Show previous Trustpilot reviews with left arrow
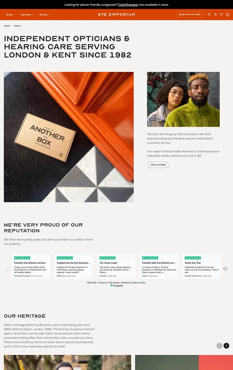The width and height of the screenshot is (233, 370). click(x=7, y=269)
